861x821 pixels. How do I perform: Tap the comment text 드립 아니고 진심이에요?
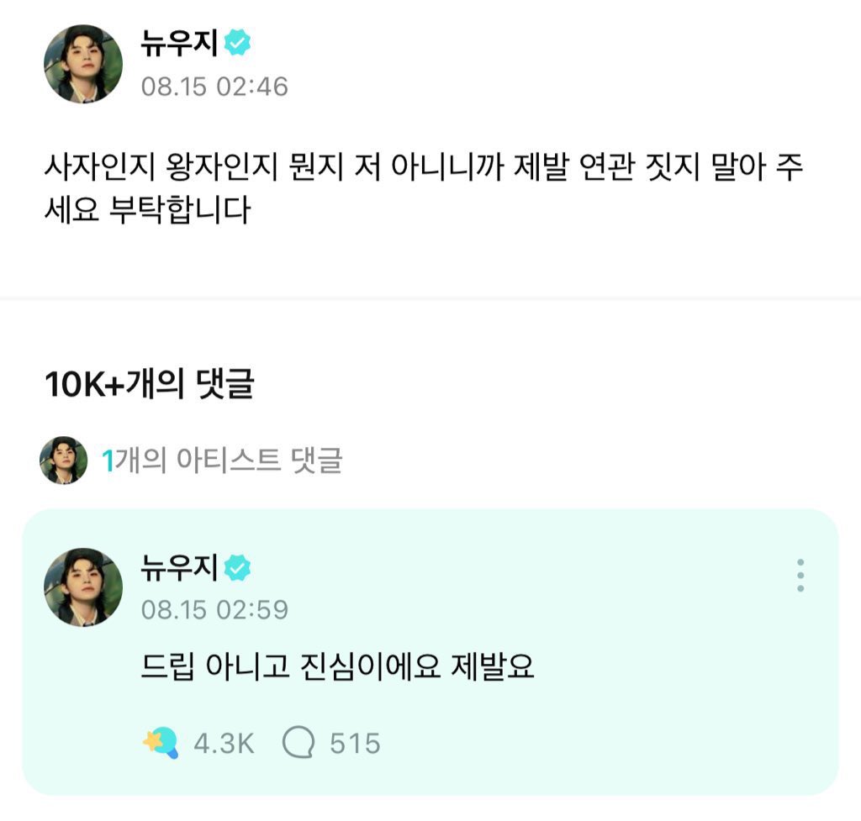tap(337, 668)
